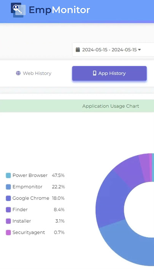154x274 pixels.
Task: Toggle Empmonitor legend color square
Action: [8, 187]
